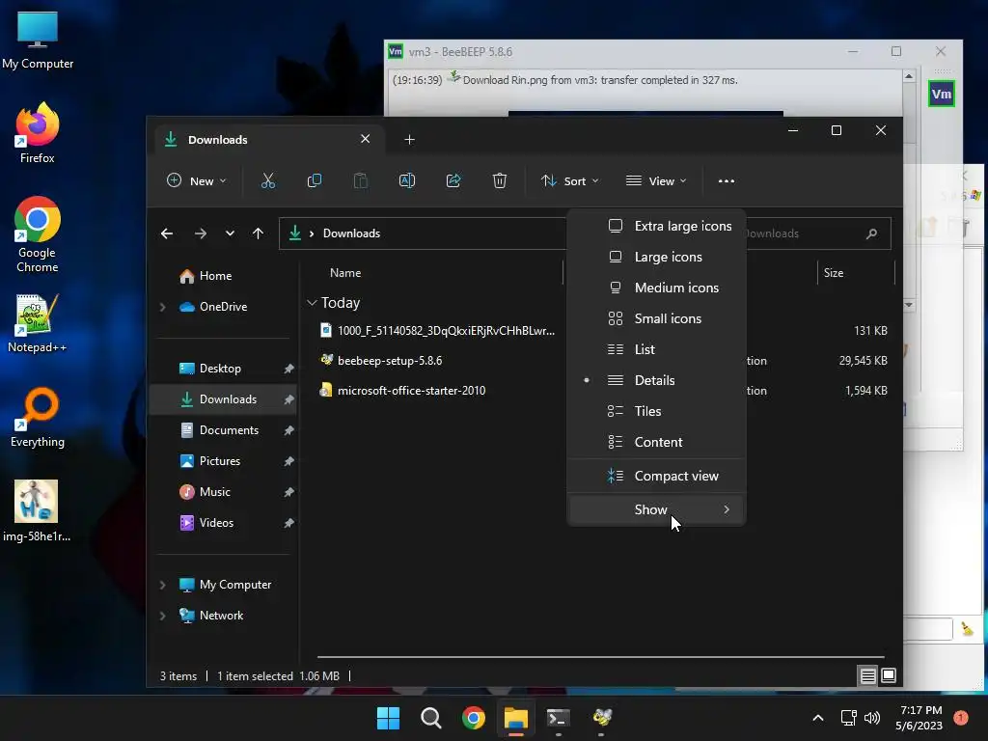Viewport: 988px width, 741px height.
Task: Open Music in navigation pane
Action: point(215,492)
